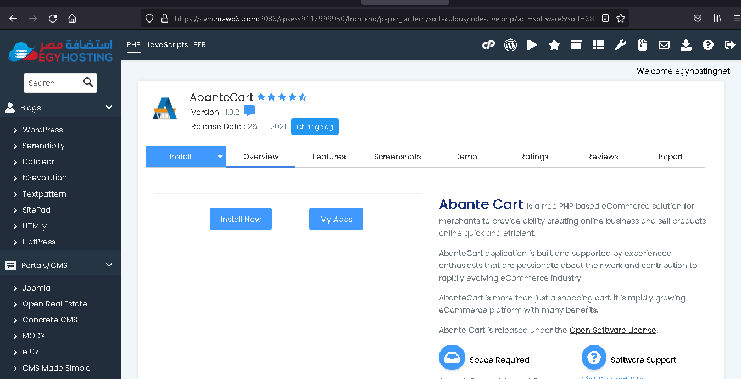The width and height of the screenshot is (741, 379).
Task: Switch to the Features tab
Action: 329,157
